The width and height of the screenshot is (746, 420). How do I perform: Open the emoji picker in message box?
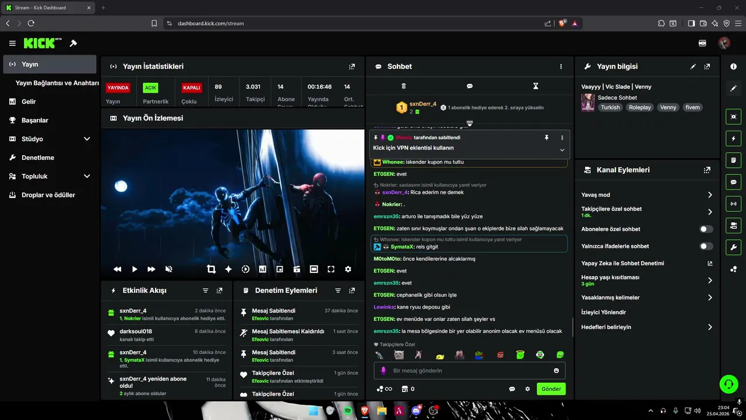point(557,370)
